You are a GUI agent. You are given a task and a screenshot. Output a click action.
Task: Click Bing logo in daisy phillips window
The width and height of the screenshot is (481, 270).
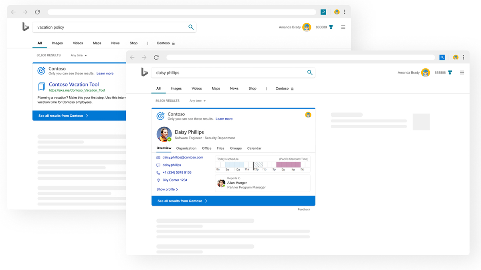(145, 72)
